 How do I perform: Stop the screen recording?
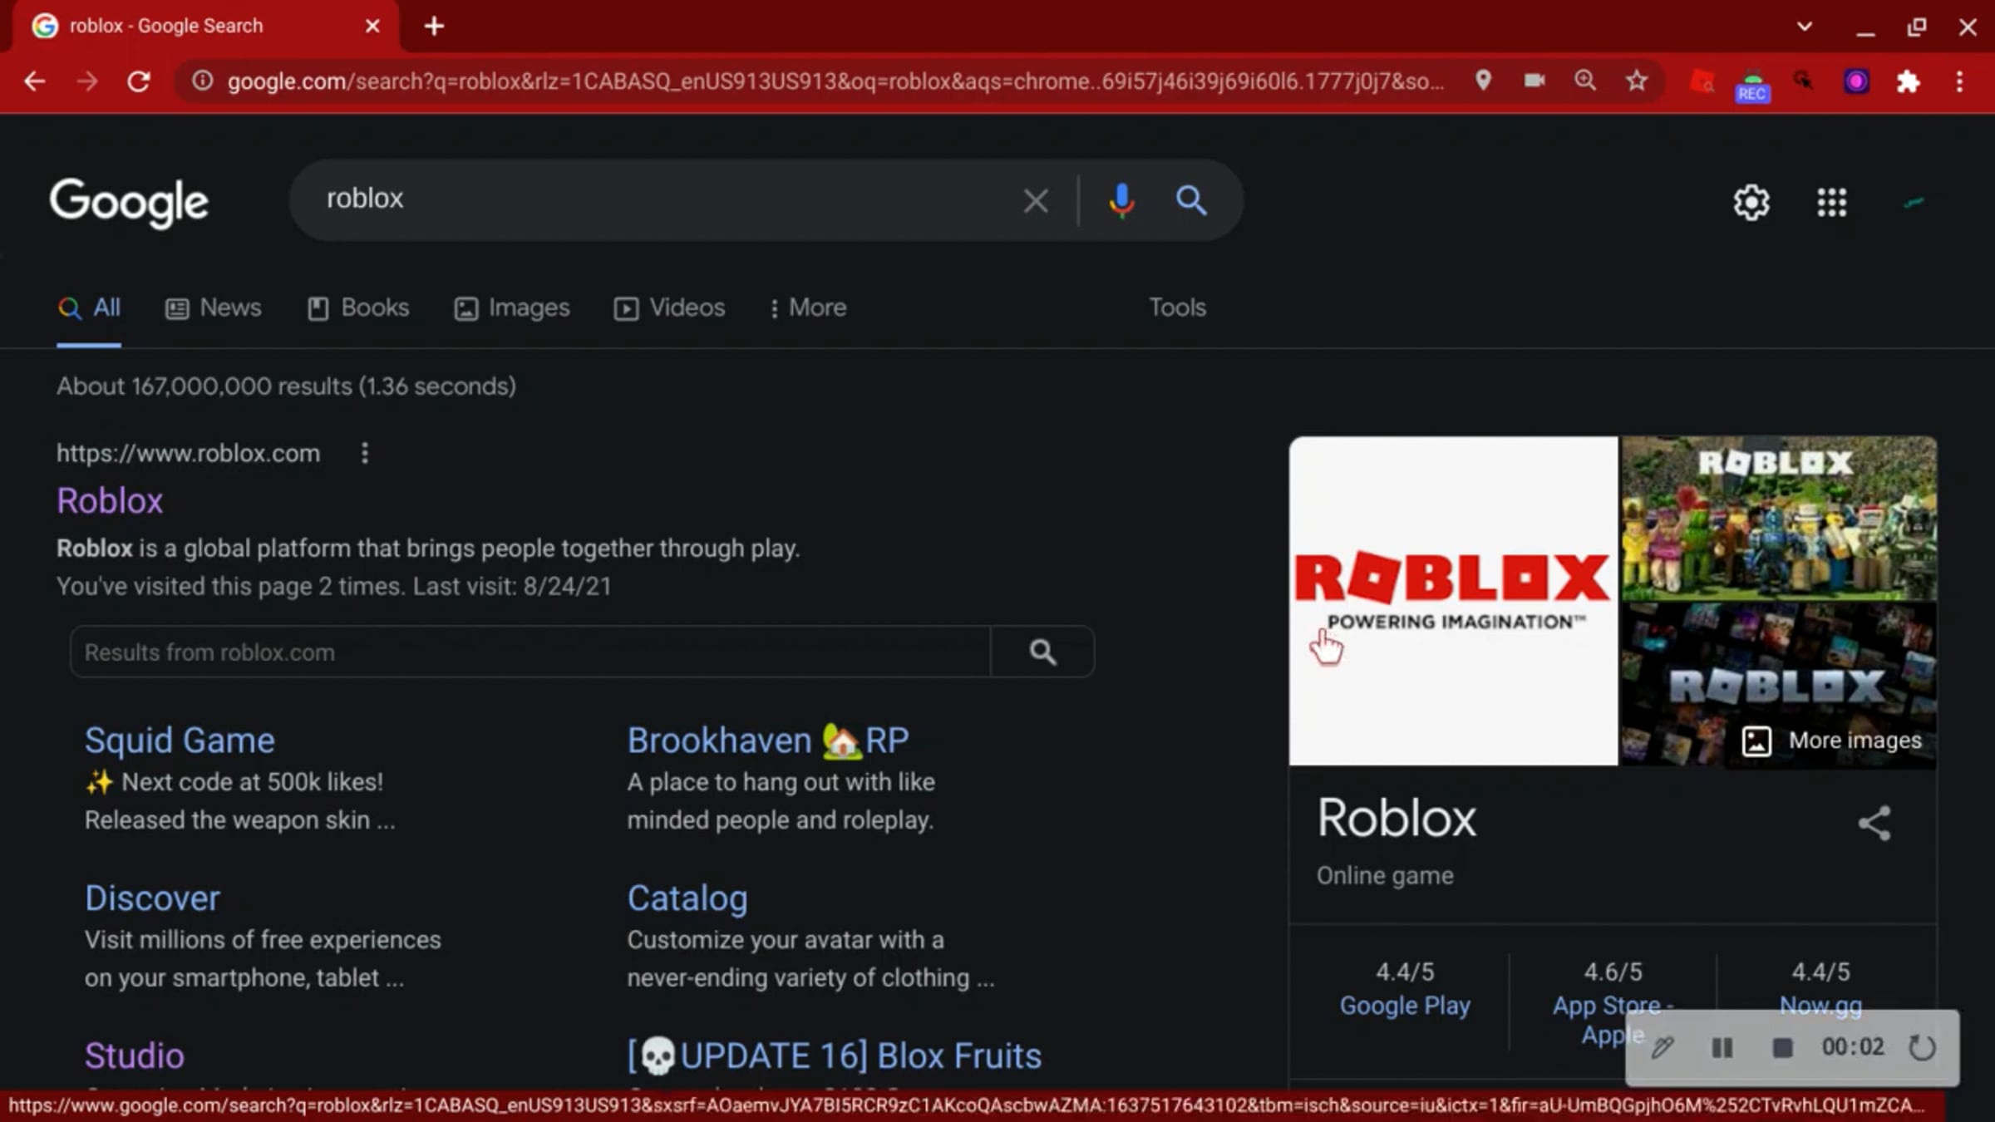tap(1781, 1047)
